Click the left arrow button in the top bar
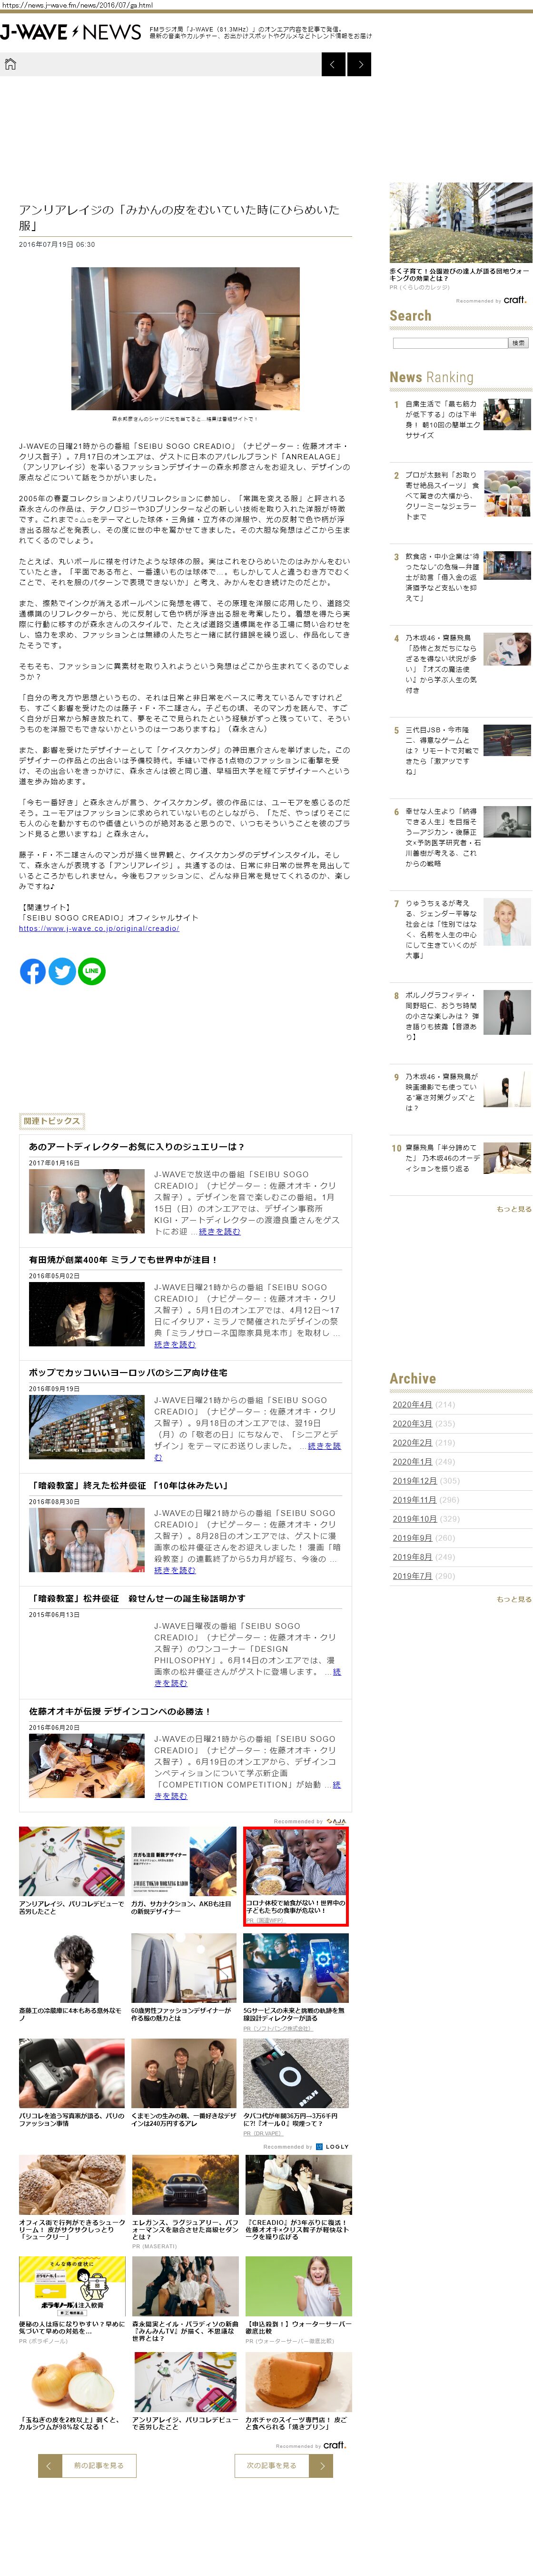The width and height of the screenshot is (533, 2576). pyautogui.click(x=334, y=65)
